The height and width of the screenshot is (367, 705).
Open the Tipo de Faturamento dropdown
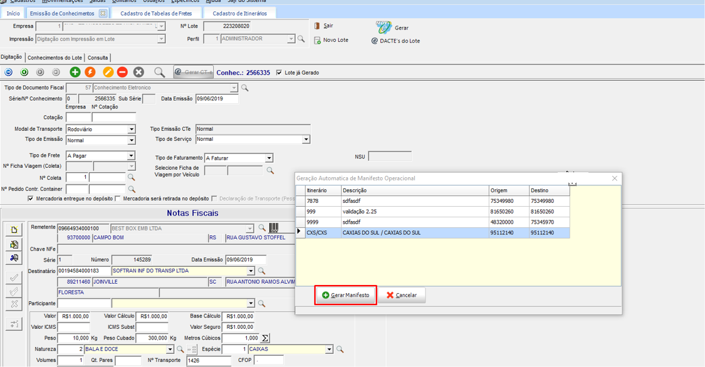pos(269,158)
